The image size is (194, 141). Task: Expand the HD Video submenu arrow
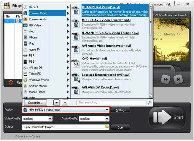click(68, 25)
